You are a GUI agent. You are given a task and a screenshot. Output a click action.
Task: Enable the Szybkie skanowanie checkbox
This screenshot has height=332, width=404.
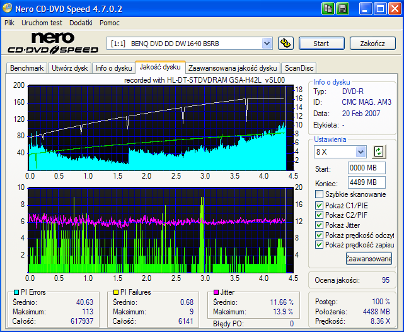pos(319,194)
